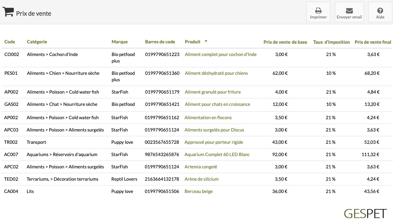Click code APC02
The height and width of the screenshot is (222, 393).
click(11, 167)
